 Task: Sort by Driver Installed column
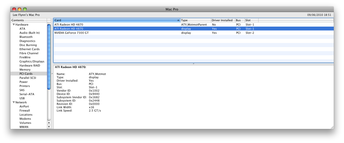[x=223, y=20]
